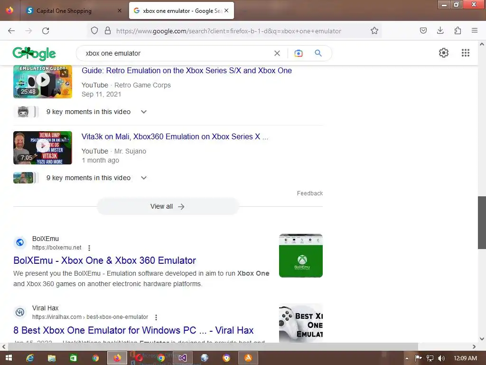This screenshot has height=365, width=486.
Task: Open the Windows Start menu
Action: [x=9, y=358]
